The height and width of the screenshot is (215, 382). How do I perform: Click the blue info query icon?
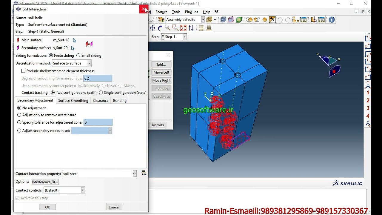point(332,20)
